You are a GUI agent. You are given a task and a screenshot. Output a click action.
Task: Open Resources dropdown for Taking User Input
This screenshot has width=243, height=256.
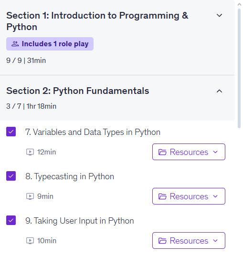[x=189, y=240]
